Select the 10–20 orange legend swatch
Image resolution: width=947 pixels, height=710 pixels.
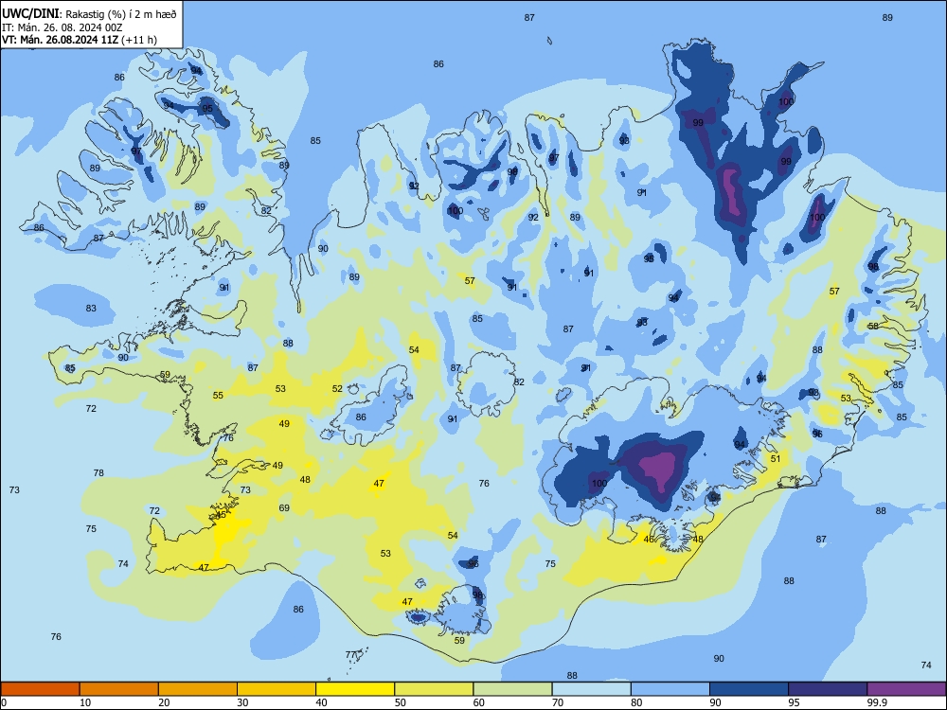pos(119,689)
